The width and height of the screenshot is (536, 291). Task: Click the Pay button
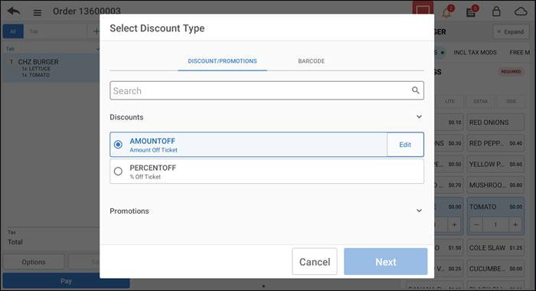click(66, 281)
